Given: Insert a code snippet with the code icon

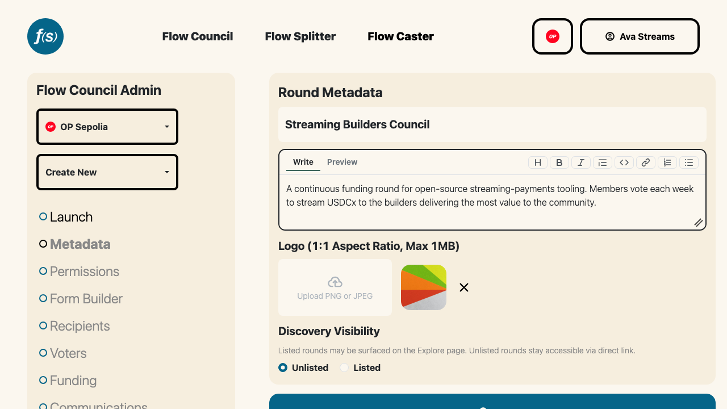Looking at the screenshot, I should pos(624,162).
